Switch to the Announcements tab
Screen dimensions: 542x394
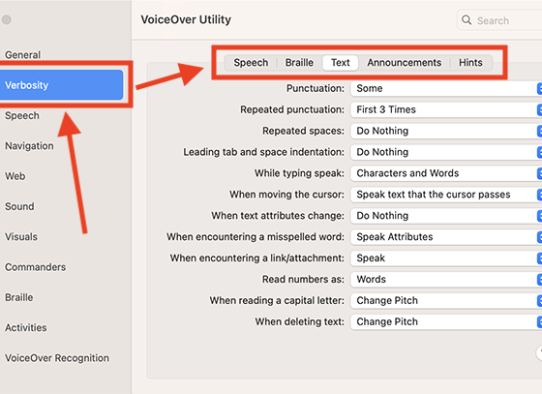405,63
